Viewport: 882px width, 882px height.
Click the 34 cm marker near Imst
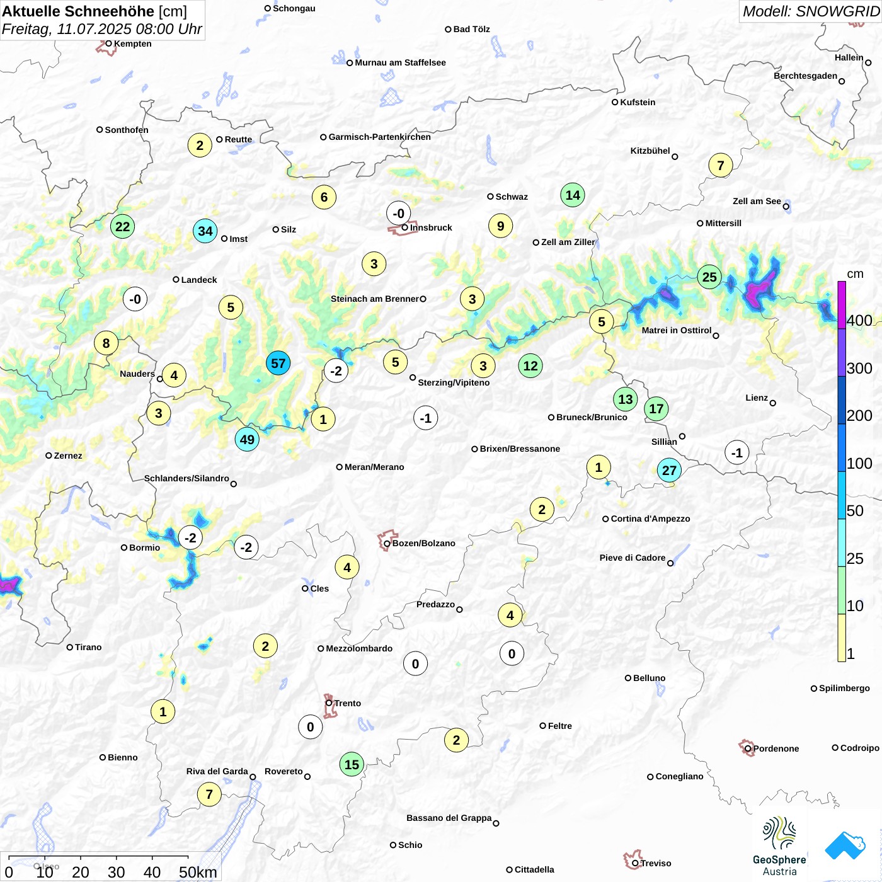[205, 231]
